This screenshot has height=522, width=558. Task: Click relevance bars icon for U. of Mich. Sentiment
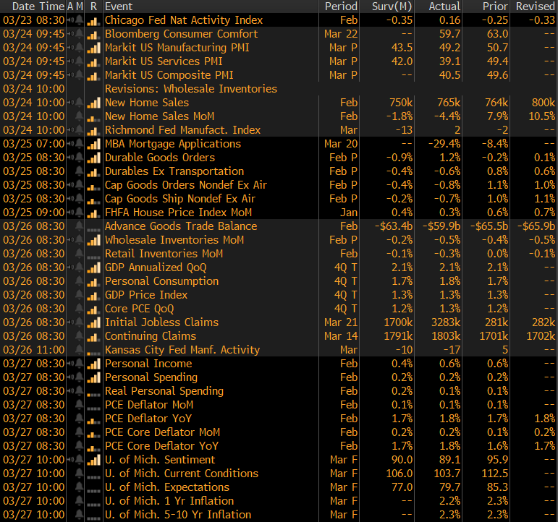click(x=93, y=460)
